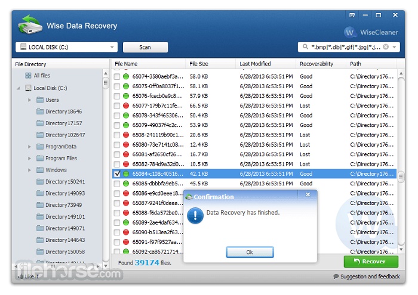Viewport: 418px width, 295px height.
Task: Check the box for 65074-3580aebf3a file
Action: pyautogui.click(x=117, y=77)
